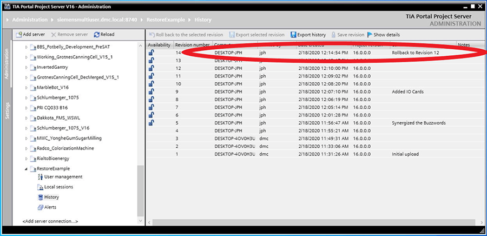Image resolution: width=487 pixels, height=236 pixels.
Task: Click the lock icon for revision 6
Action: [x=152, y=115]
